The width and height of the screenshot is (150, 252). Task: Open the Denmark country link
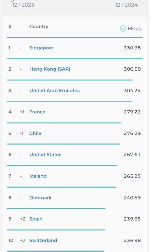click(x=40, y=197)
